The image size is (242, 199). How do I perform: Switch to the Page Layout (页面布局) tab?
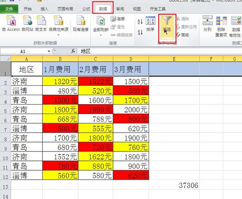tap(65, 9)
